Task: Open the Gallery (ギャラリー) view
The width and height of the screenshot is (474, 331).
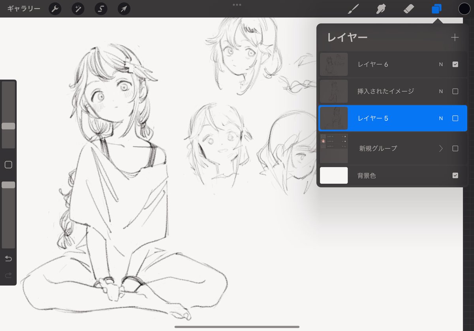Action: click(24, 8)
